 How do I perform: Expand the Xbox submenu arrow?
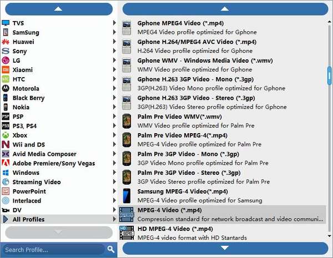tap(114, 135)
